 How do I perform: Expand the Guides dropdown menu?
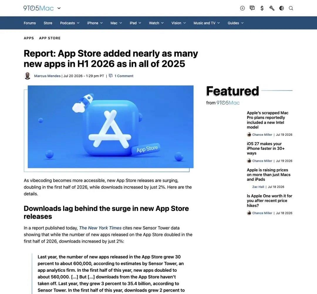coord(235,23)
